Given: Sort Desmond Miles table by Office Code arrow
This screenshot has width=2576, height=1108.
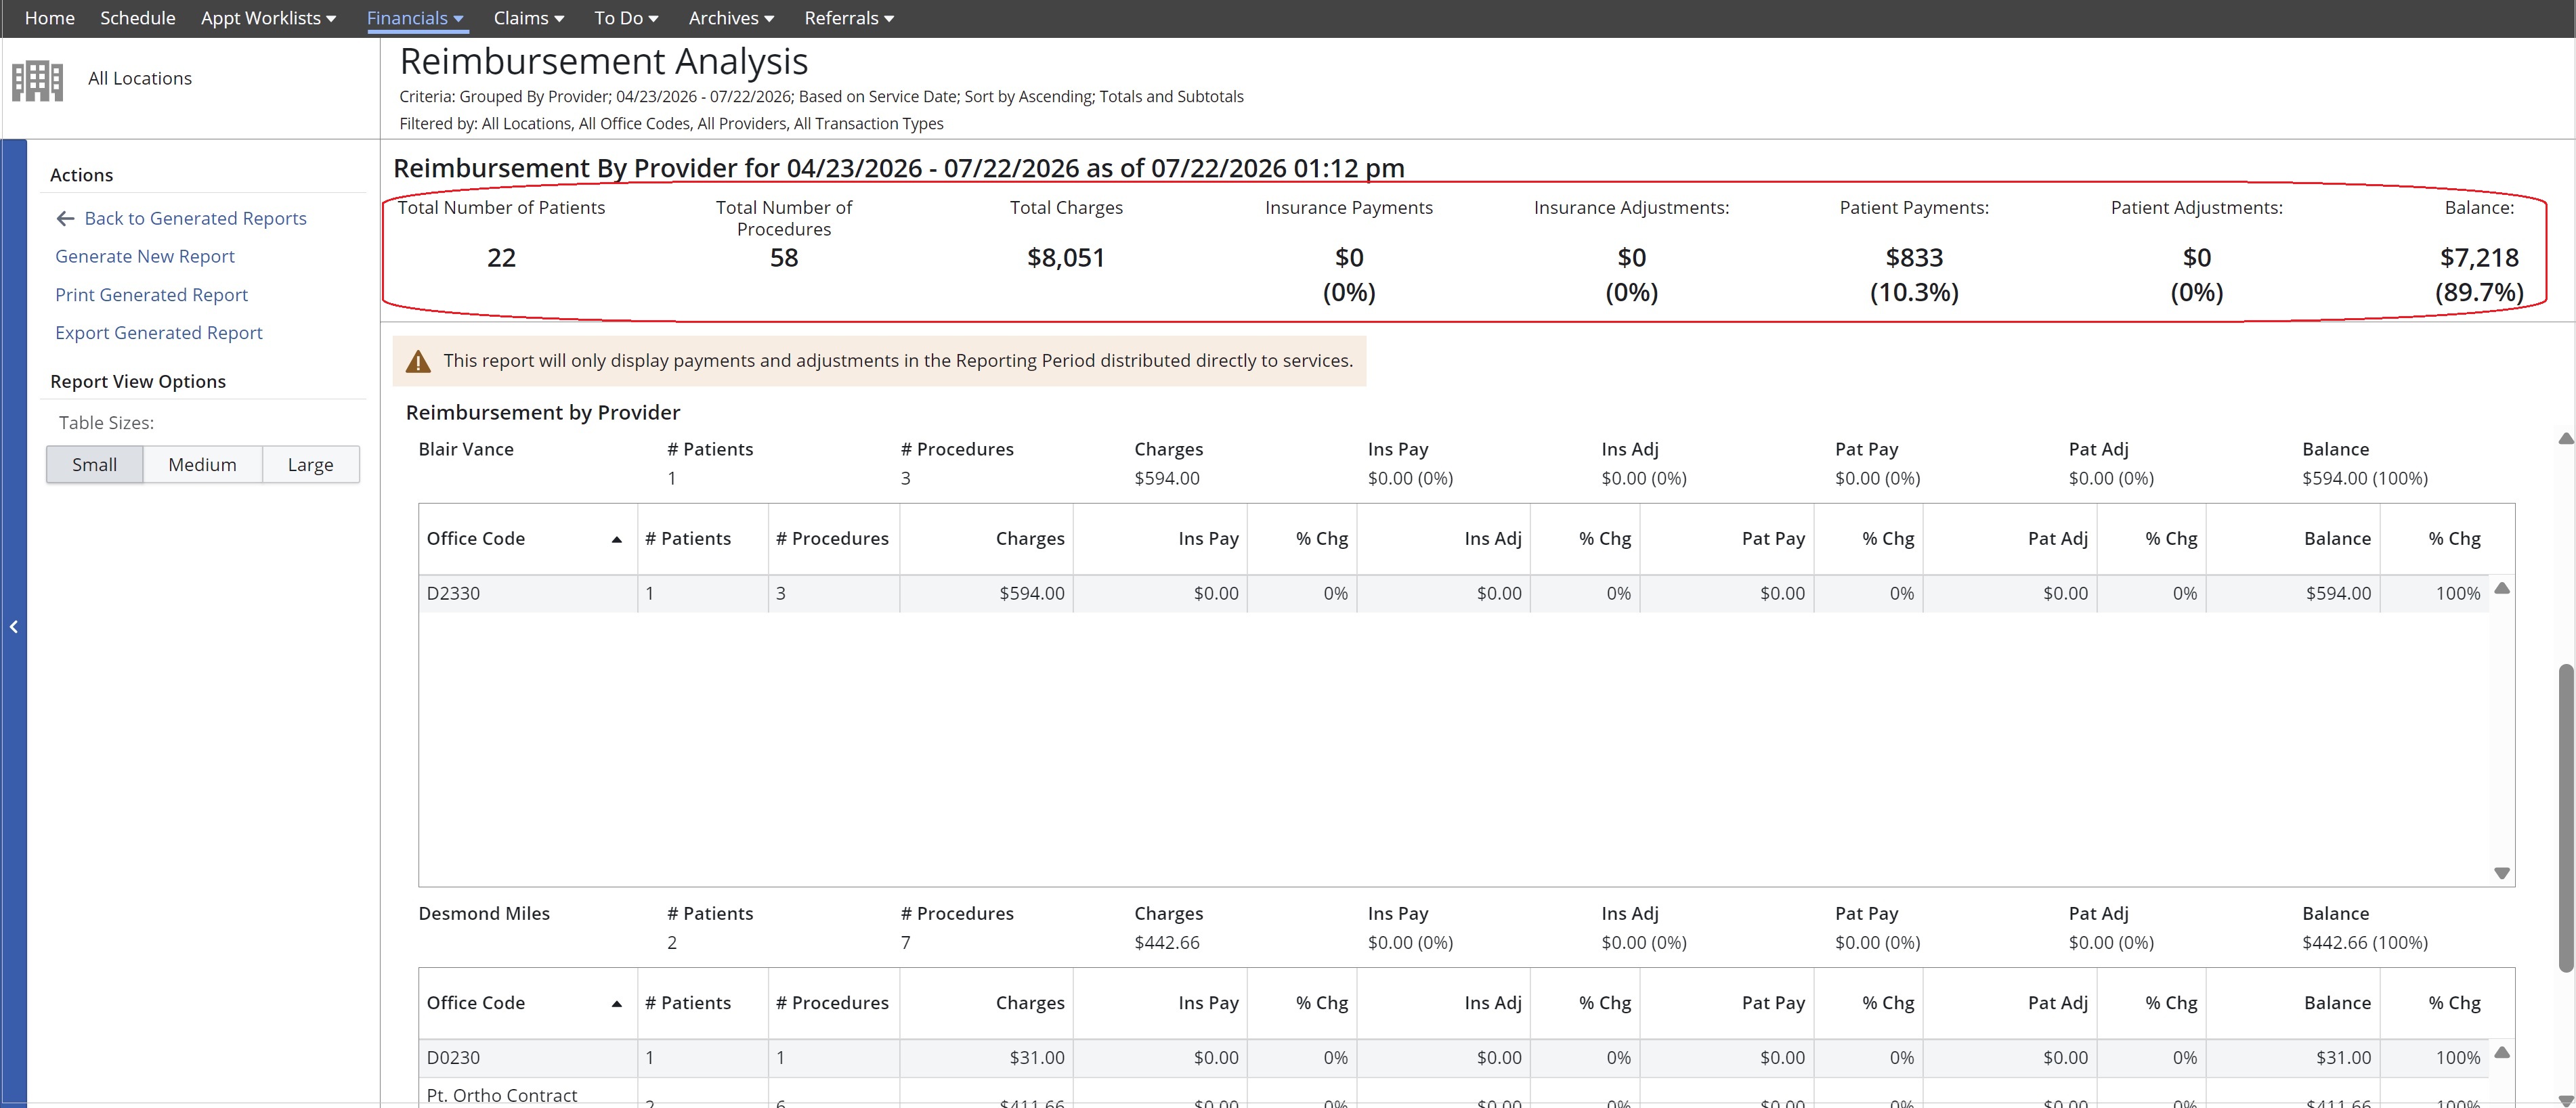Looking at the screenshot, I should pos(617,1004).
